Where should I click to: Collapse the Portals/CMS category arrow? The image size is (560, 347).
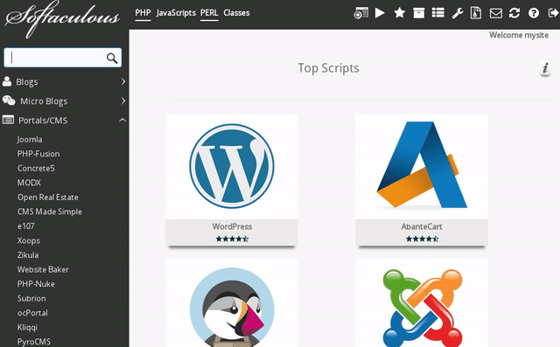122,121
